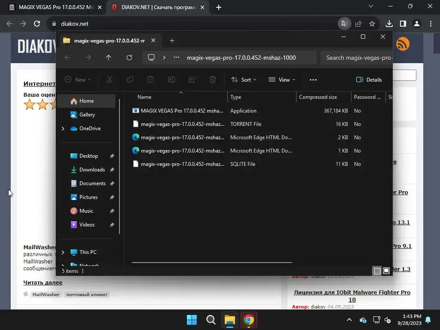Open 'Лицензия для IObit Malware Fighter Pro' link
This screenshot has height=330, width=440.
point(352,296)
